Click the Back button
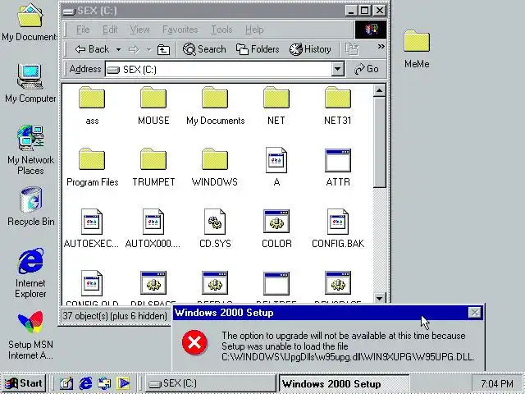Screen dimensions: 525x394 coord(92,49)
